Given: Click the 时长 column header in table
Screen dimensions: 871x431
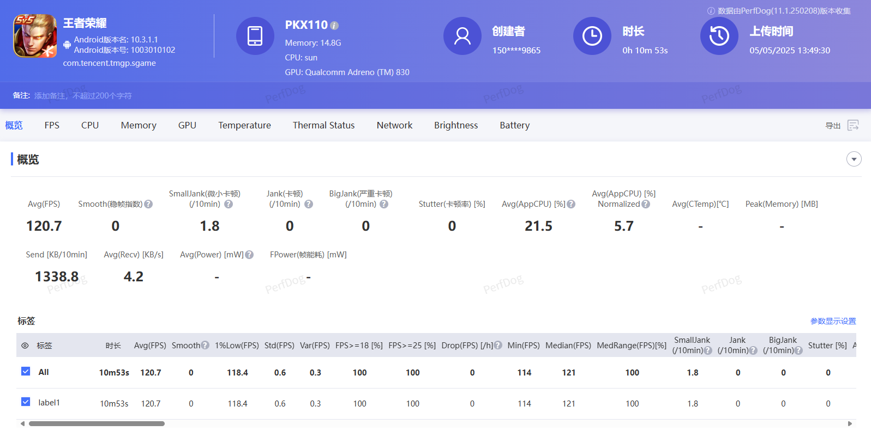Looking at the screenshot, I should (x=113, y=346).
